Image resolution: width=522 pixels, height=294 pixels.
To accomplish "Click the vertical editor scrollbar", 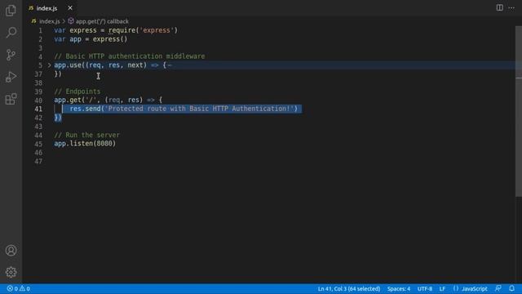I will coord(519,112).
